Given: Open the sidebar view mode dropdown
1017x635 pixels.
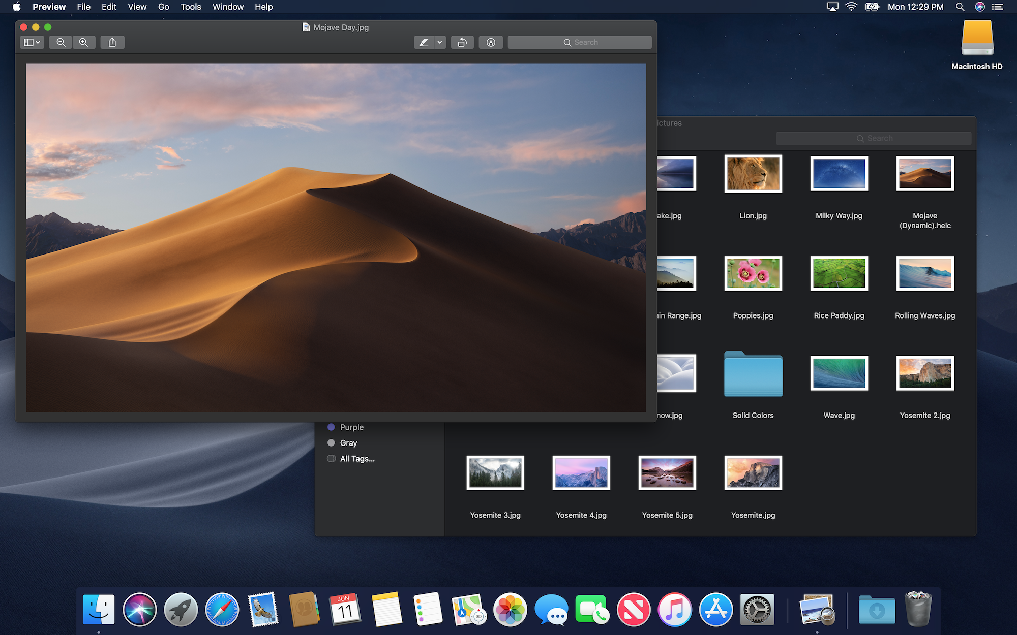Looking at the screenshot, I should (32, 42).
